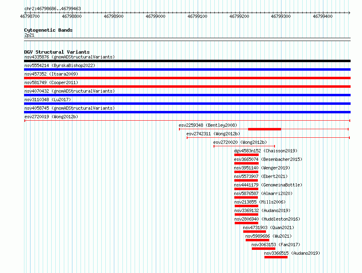Screen dimensions: 362x273
Task: Click the thin red esv2720019 span line
Action: coord(187,121)
